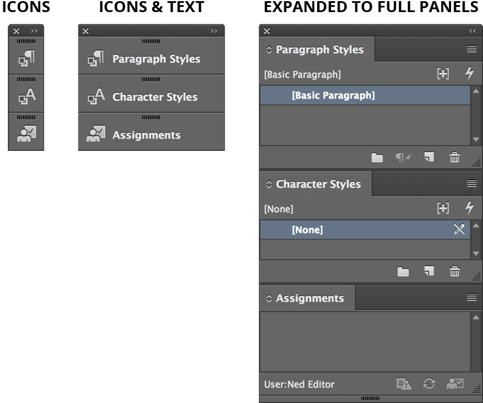Click the crossed-out pencil on the [None] style
The width and height of the screenshot is (483, 403).
click(x=459, y=229)
